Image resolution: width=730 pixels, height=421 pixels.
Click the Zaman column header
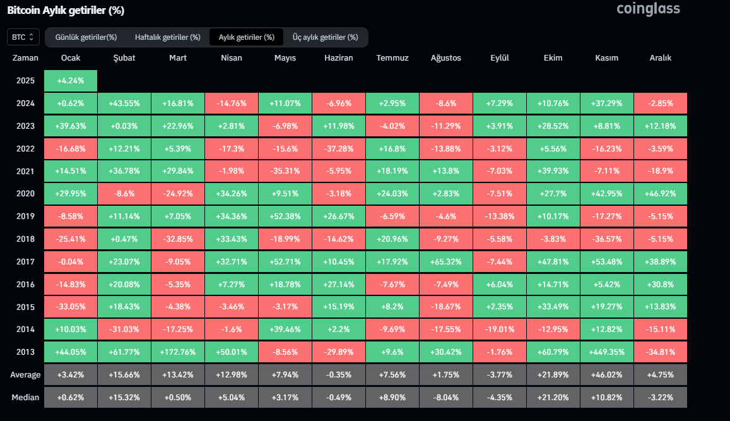[x=25, y=58]
